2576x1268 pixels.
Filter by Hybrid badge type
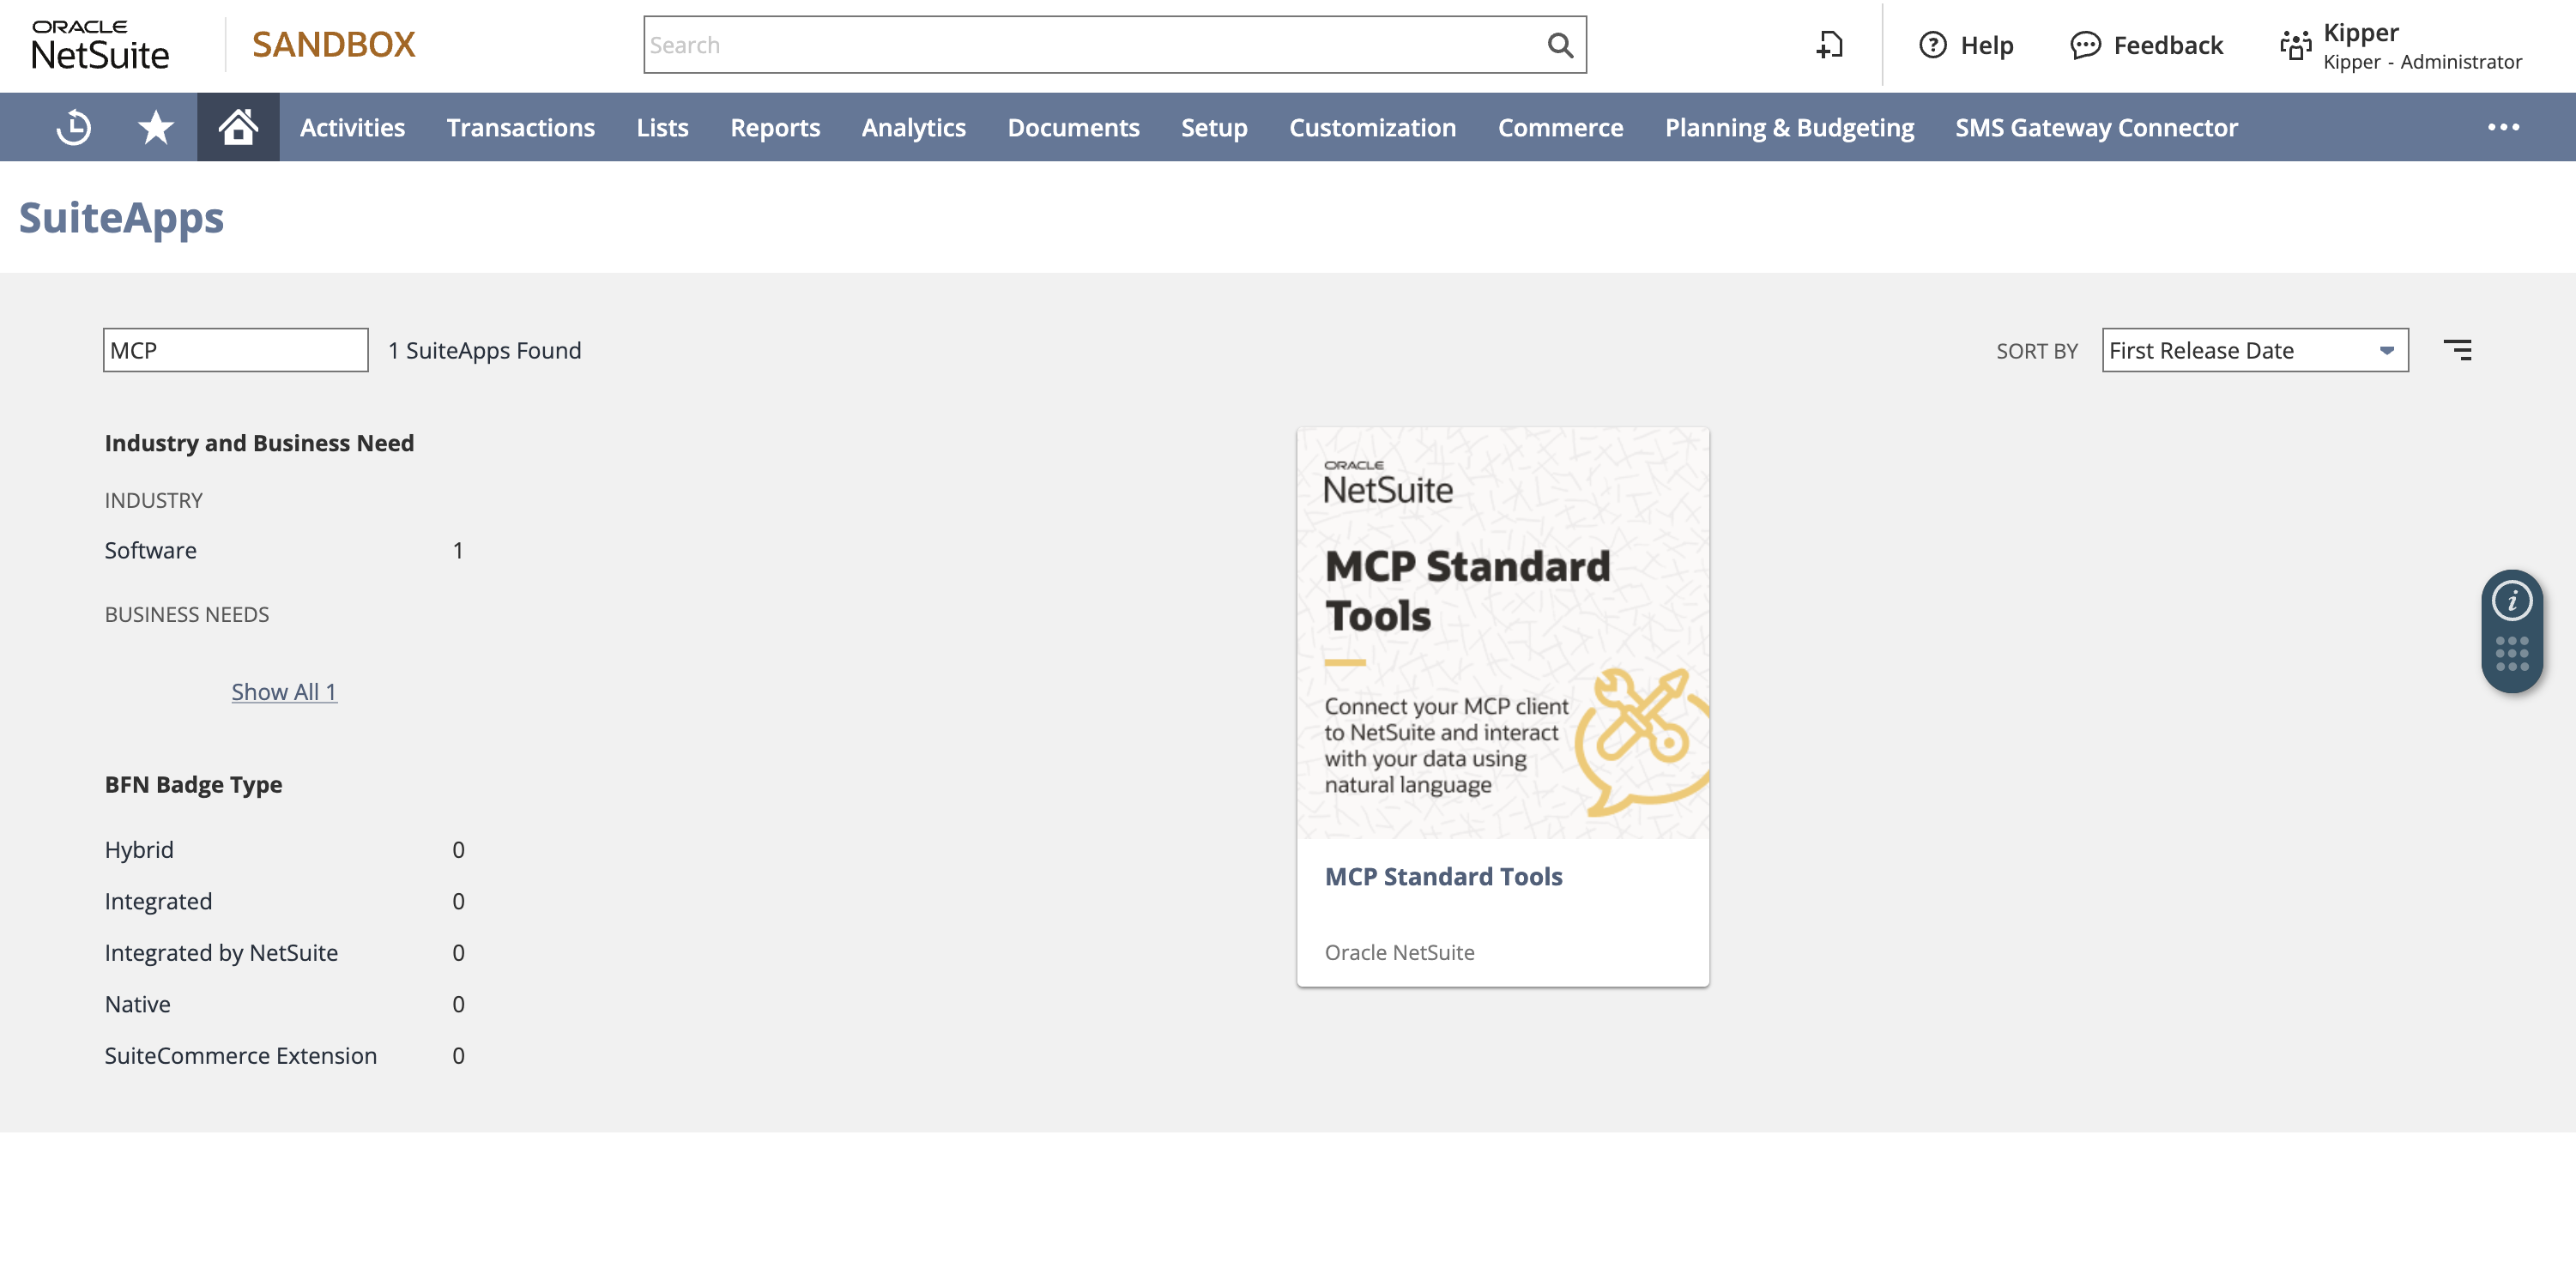(x=139, y=849)
